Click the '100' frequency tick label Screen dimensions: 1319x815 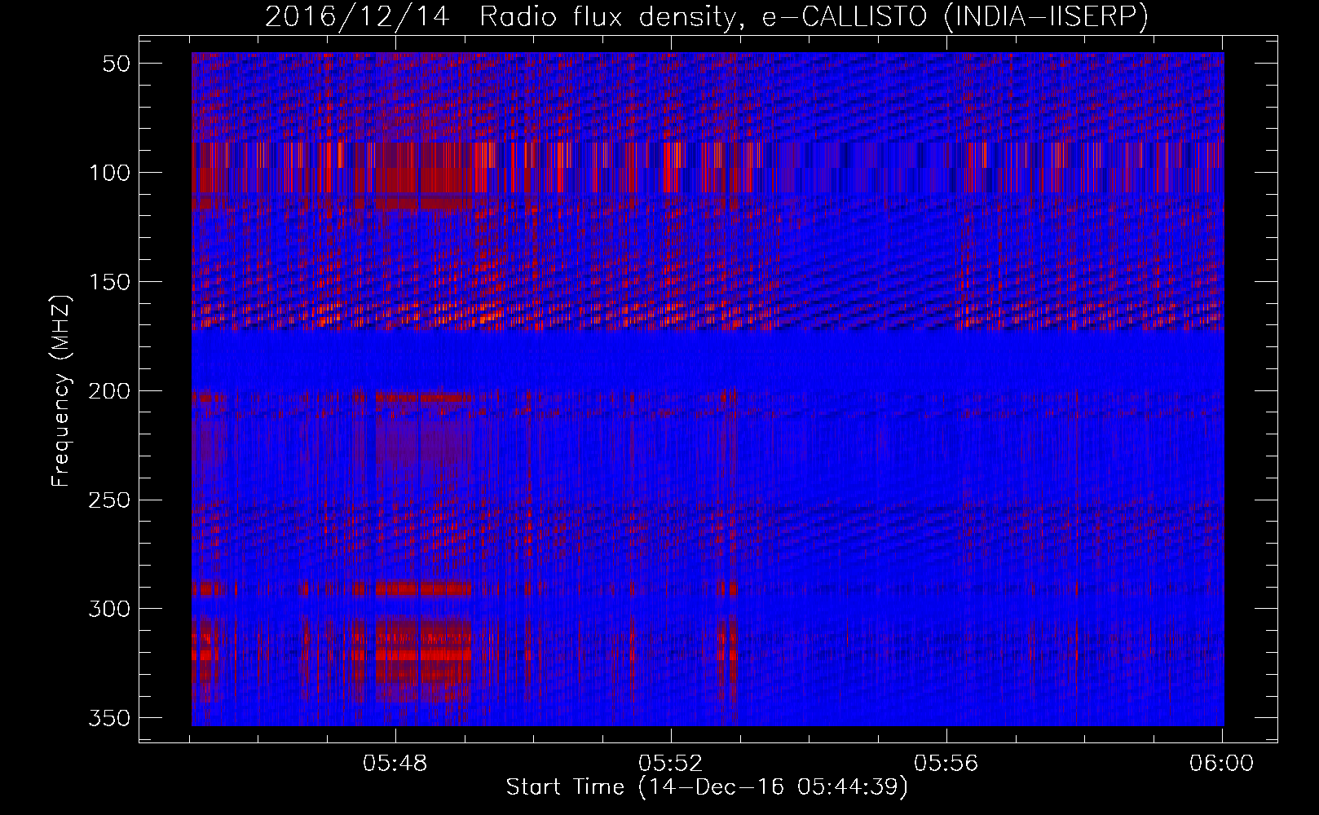[x=110, y=173]
